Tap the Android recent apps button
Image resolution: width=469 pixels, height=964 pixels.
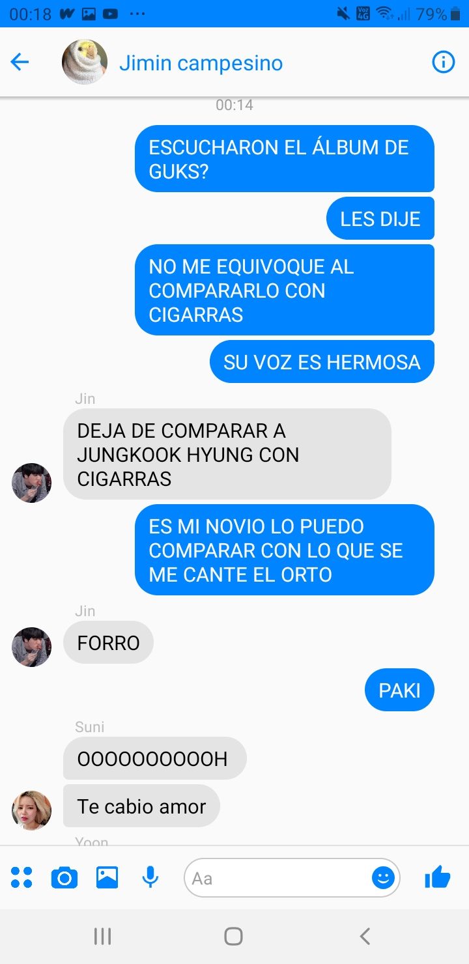[103, 937]
